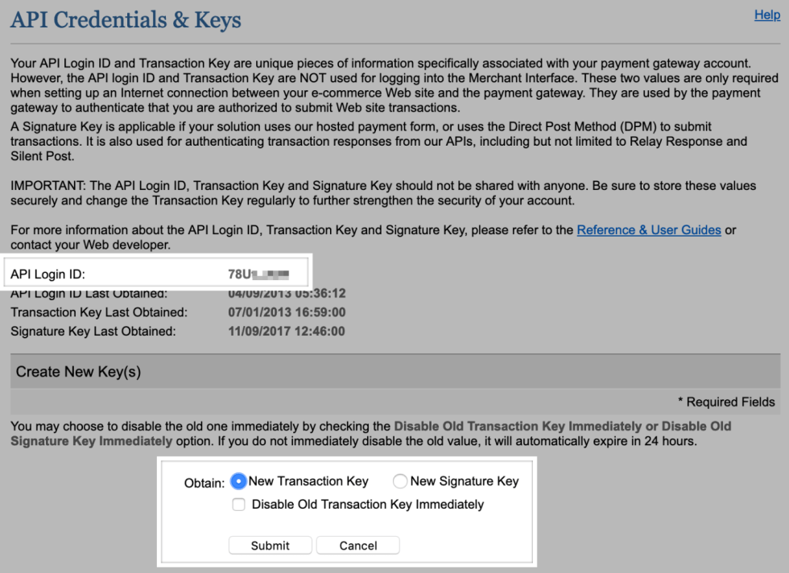Choose the New Signature Key radio button

(x=400, y=481)
